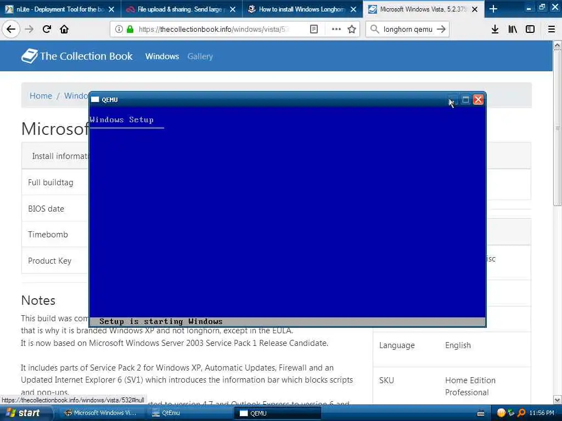Submit search with the arrow button
562x421 pixels.
pyautogui.click(x=441, y=30)
